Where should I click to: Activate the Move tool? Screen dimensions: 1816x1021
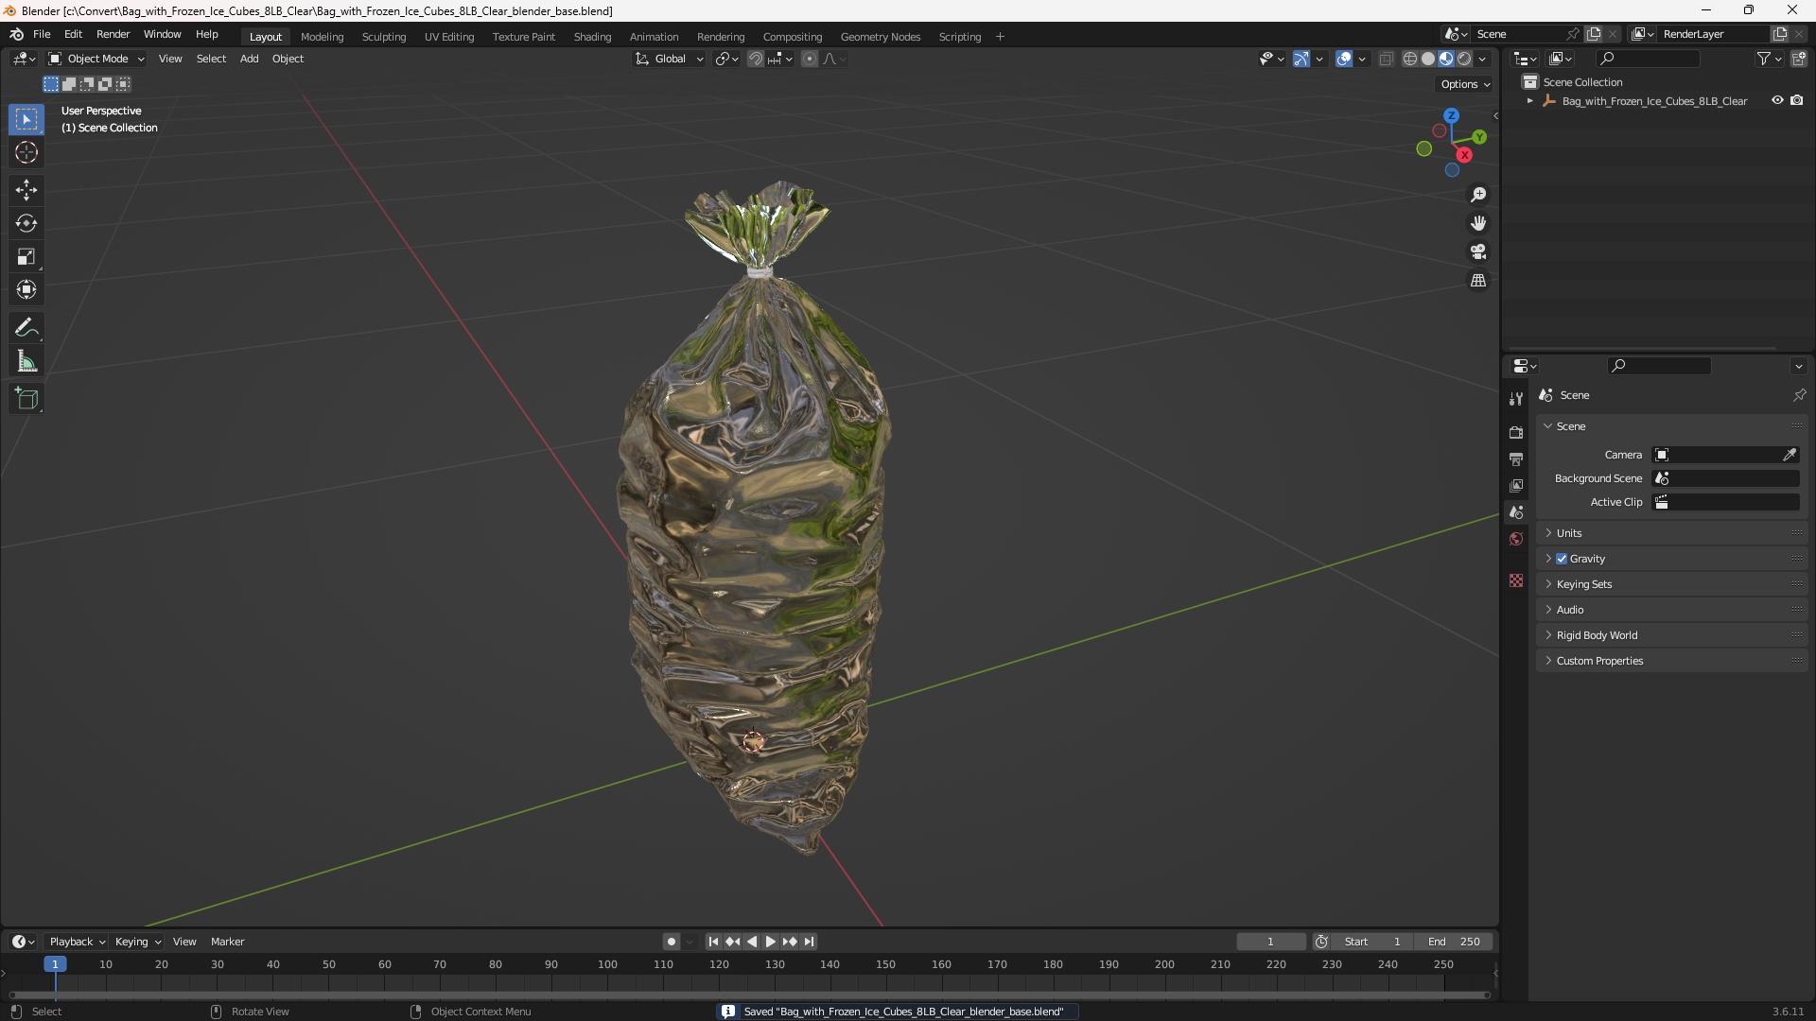click(x=26, y=190)
